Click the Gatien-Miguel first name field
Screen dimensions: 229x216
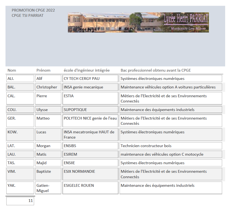(x=48, y=188)
